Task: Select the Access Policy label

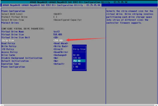Action: [x=9, y=52]
